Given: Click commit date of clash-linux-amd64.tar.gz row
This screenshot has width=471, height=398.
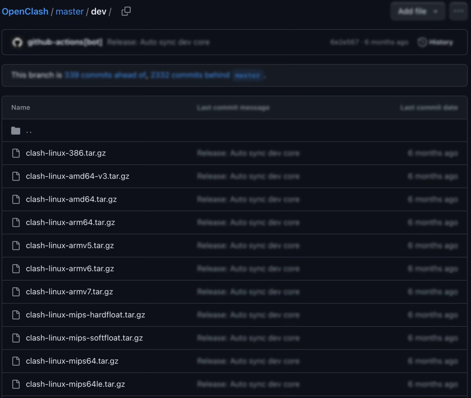Looking at the screenshot, I should coord(433,199).
